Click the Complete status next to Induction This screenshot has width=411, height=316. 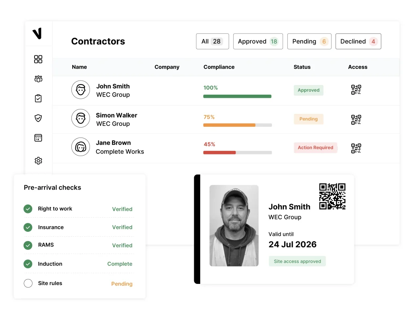[120, 264]
